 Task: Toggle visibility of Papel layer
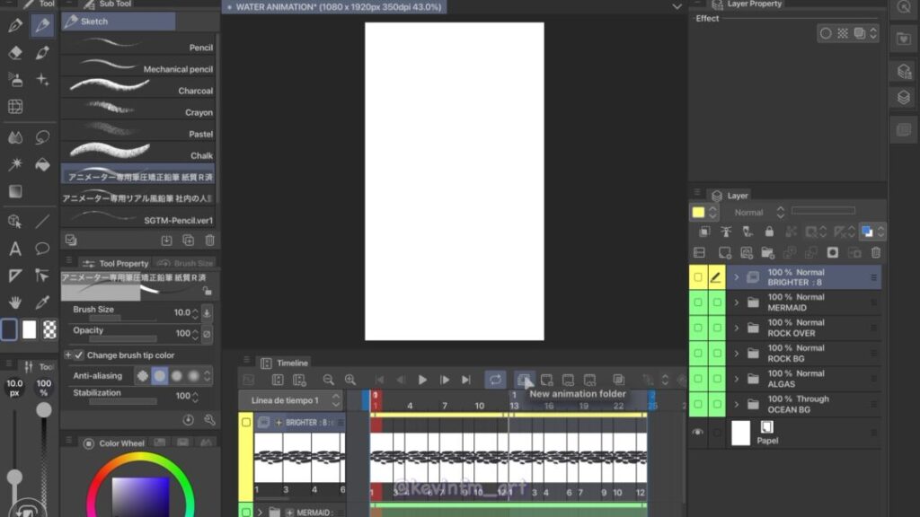tap(697, 433)
